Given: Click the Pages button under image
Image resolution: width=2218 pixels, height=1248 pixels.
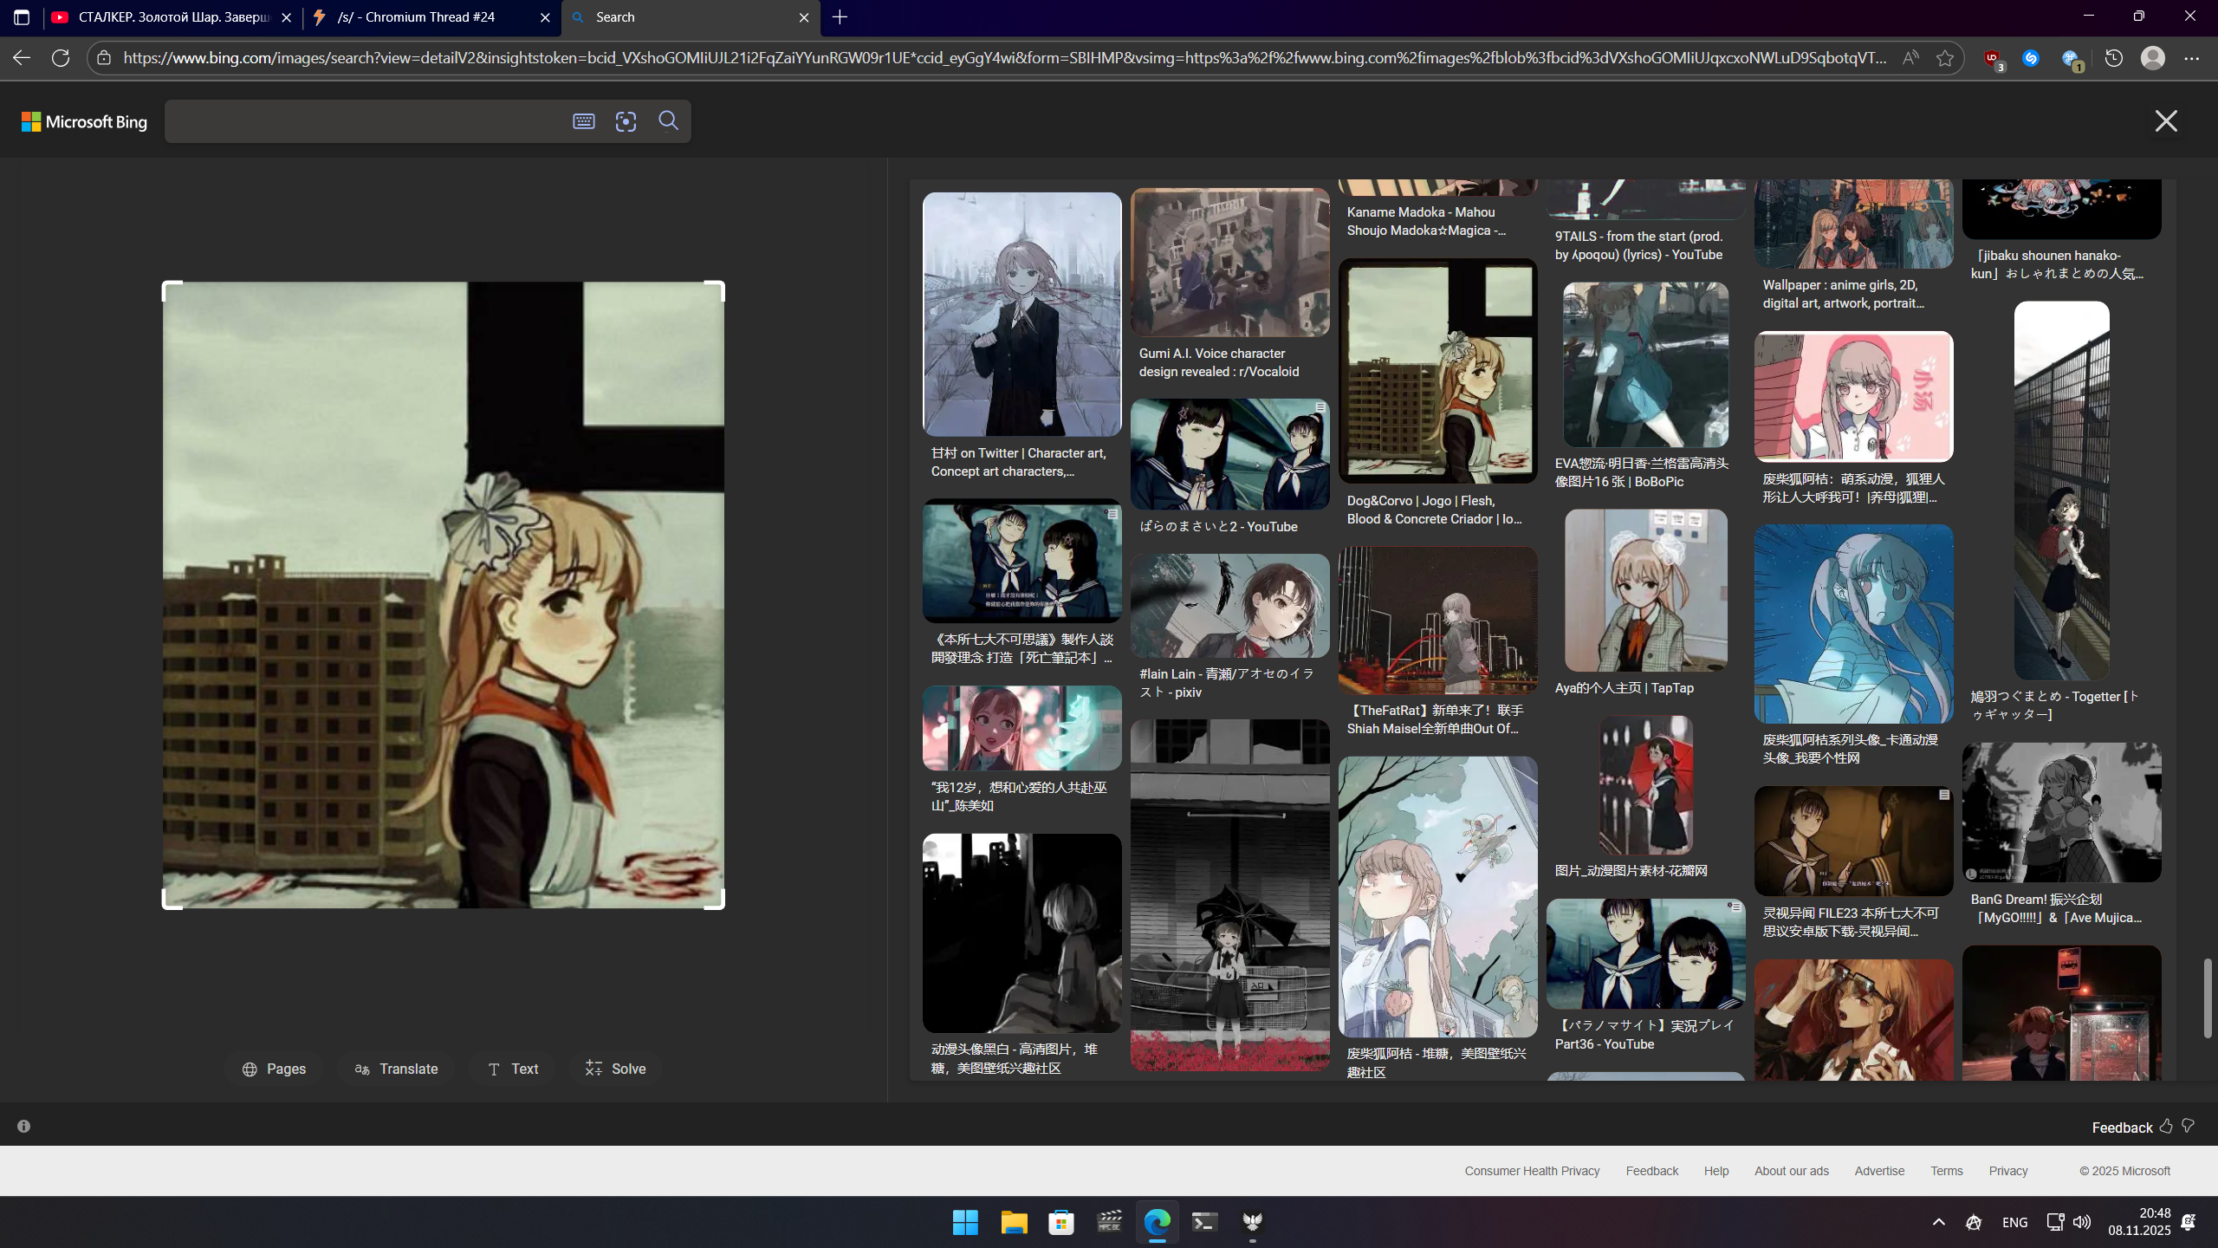Looking at the screenshot, I should pos(274,1069).
